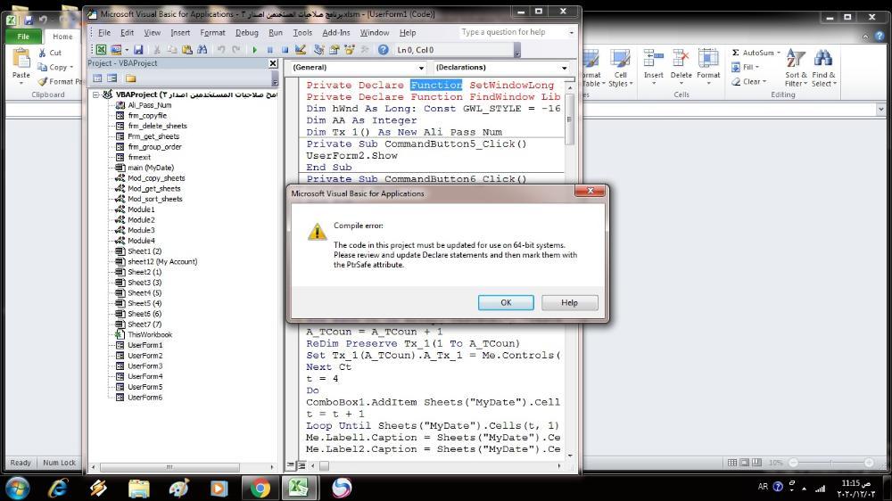Toggle Folders view in Project panel
Screen dimensions: 892x501
pos(131,78)
